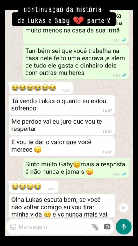Open the emoji picker in message bar

[13, 227]
